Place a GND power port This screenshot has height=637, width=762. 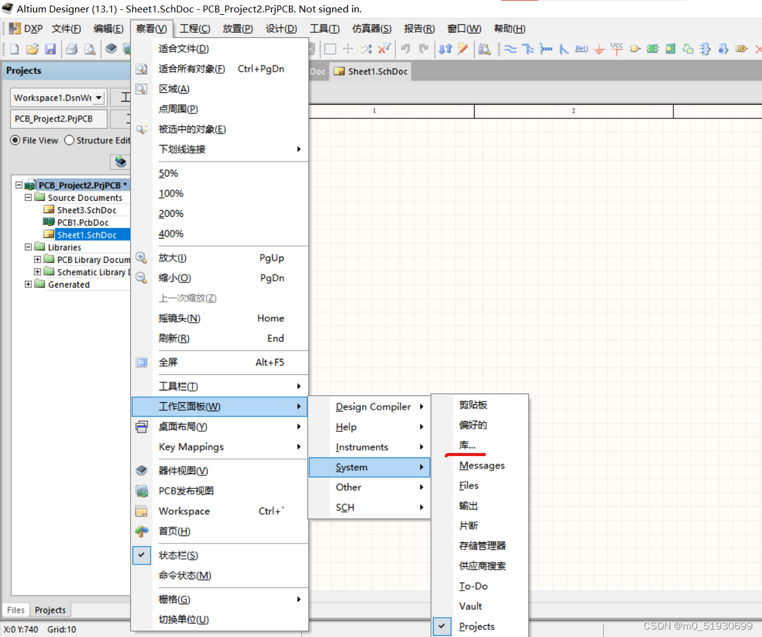599,49
